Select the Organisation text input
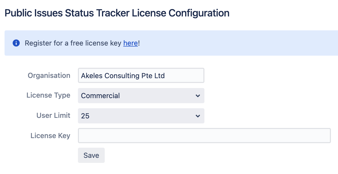The width and height of the screenshot is (338, 174). click(141, 75)
